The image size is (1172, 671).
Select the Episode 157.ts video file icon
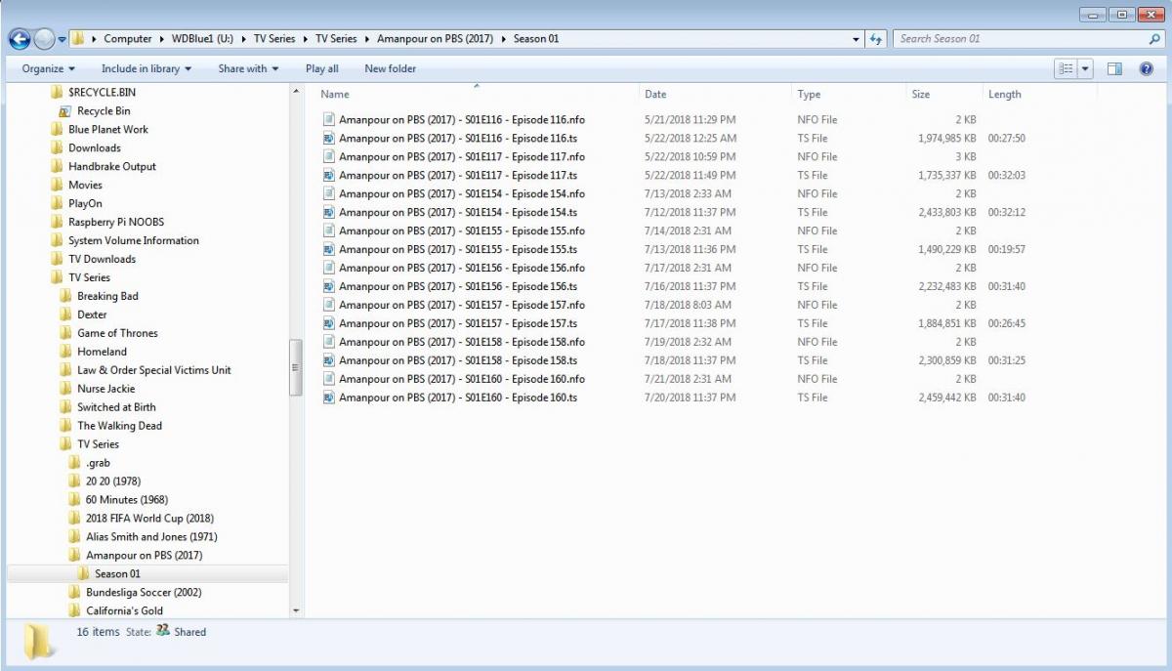coord(329,323)
